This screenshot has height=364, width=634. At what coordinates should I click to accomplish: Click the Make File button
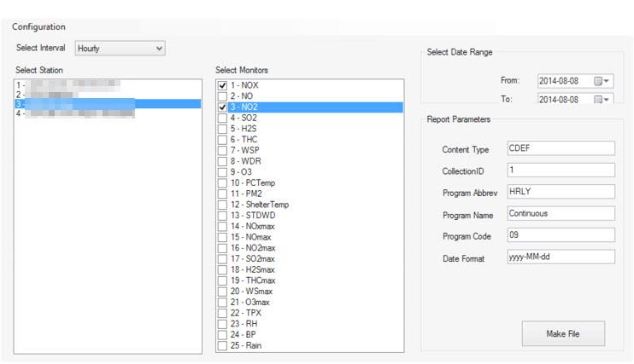pyautogui.click(x=562, y=334)
